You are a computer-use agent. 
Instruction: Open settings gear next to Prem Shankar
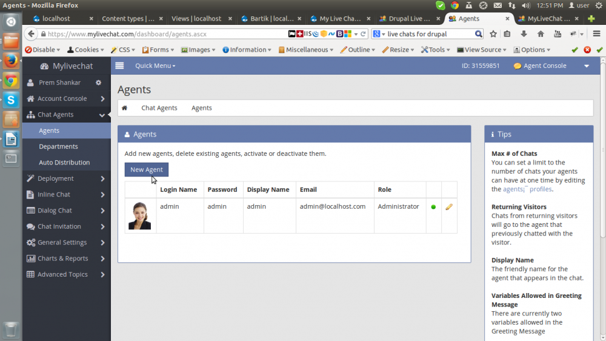pyautogui.click(x=99, y=83)
